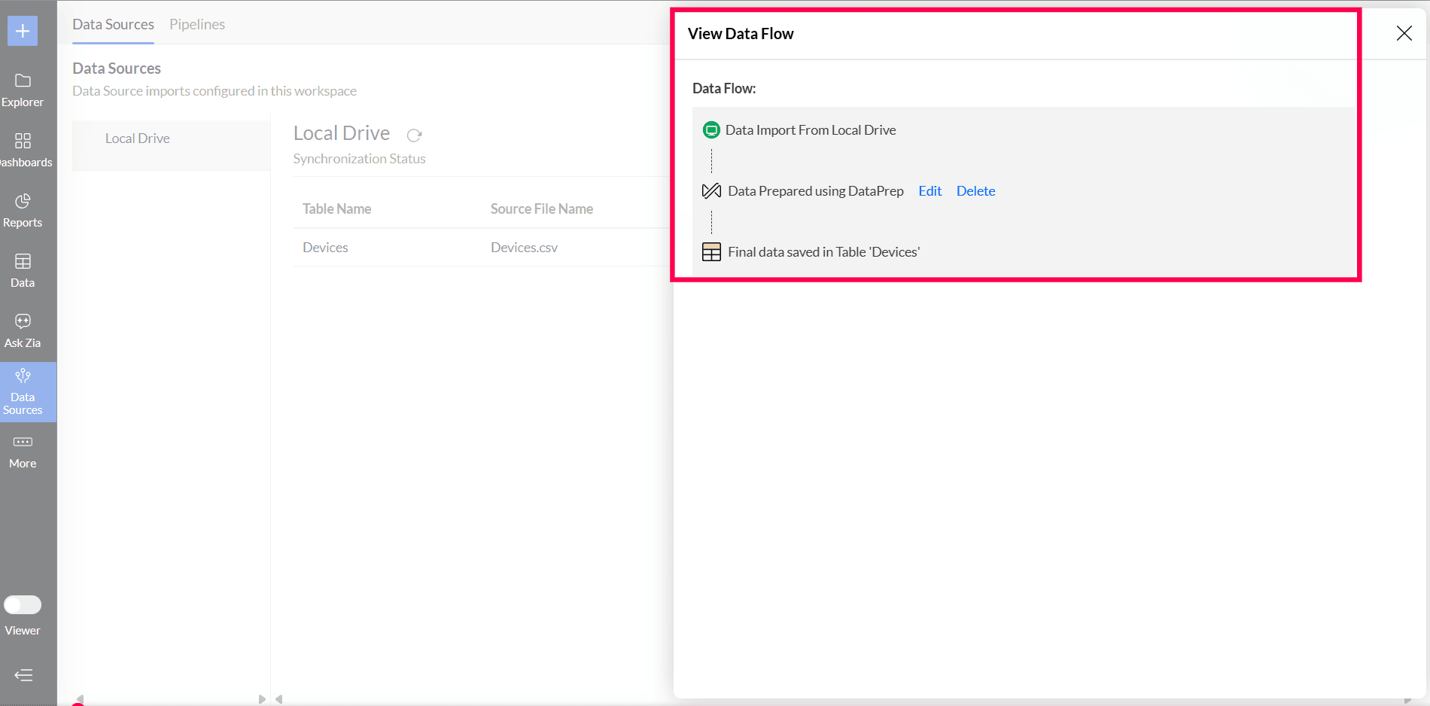The width and height of the screenshot is (1430, 706).
Task: Select the Data Sources tab
Action: coord(113,24)
